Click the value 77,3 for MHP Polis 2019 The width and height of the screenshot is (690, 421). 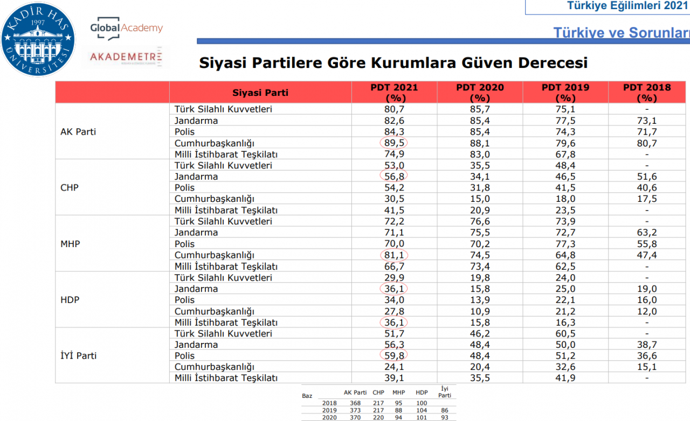565,244
